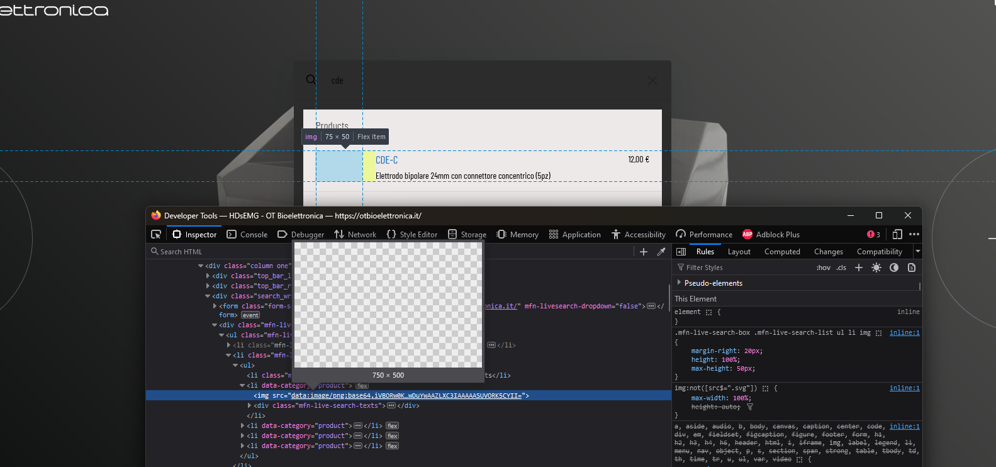Collapse the div class column one node
Viewport: 996px width, 467px height.
pyautogui.click(x=201, y=266)
